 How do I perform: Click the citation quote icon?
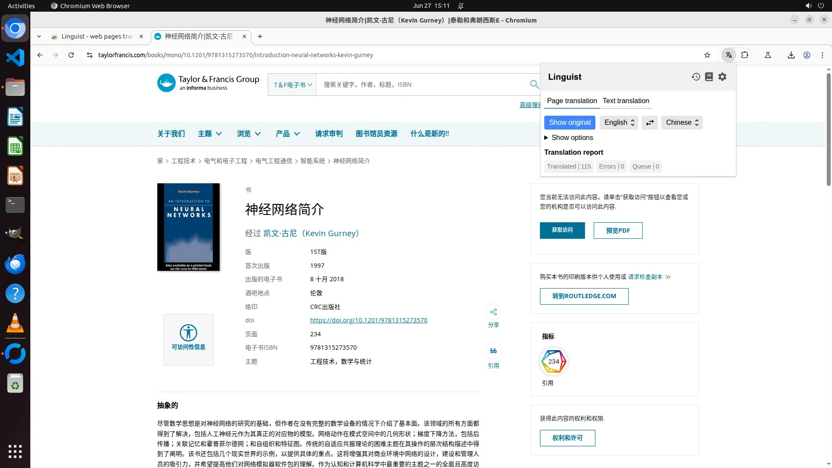click(493, 351)
